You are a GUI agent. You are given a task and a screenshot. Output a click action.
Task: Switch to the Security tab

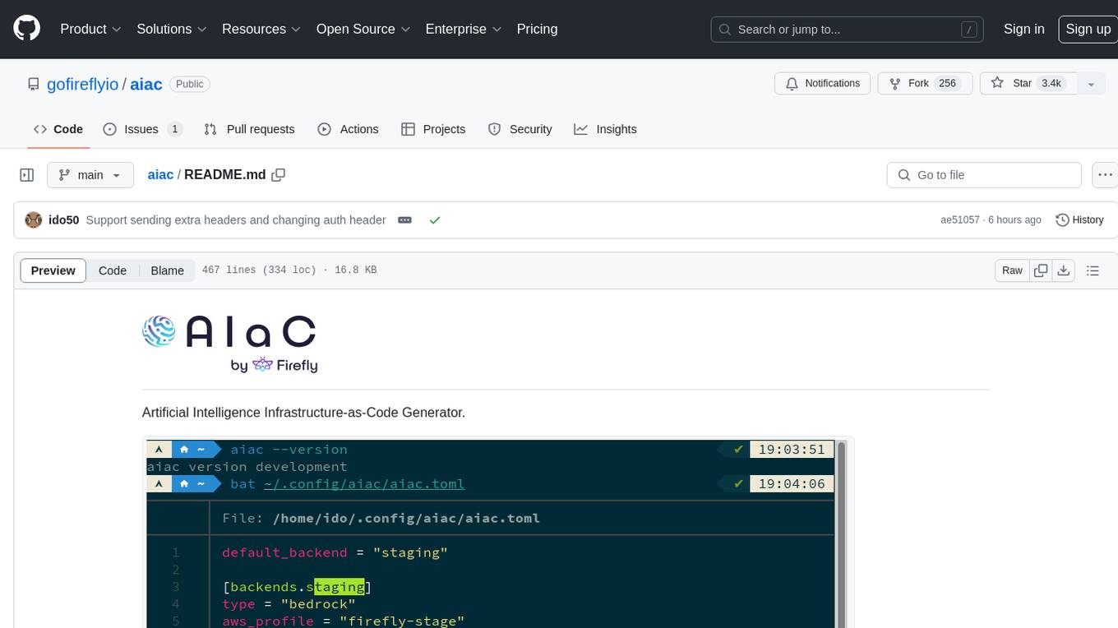[x=520, y=129]
